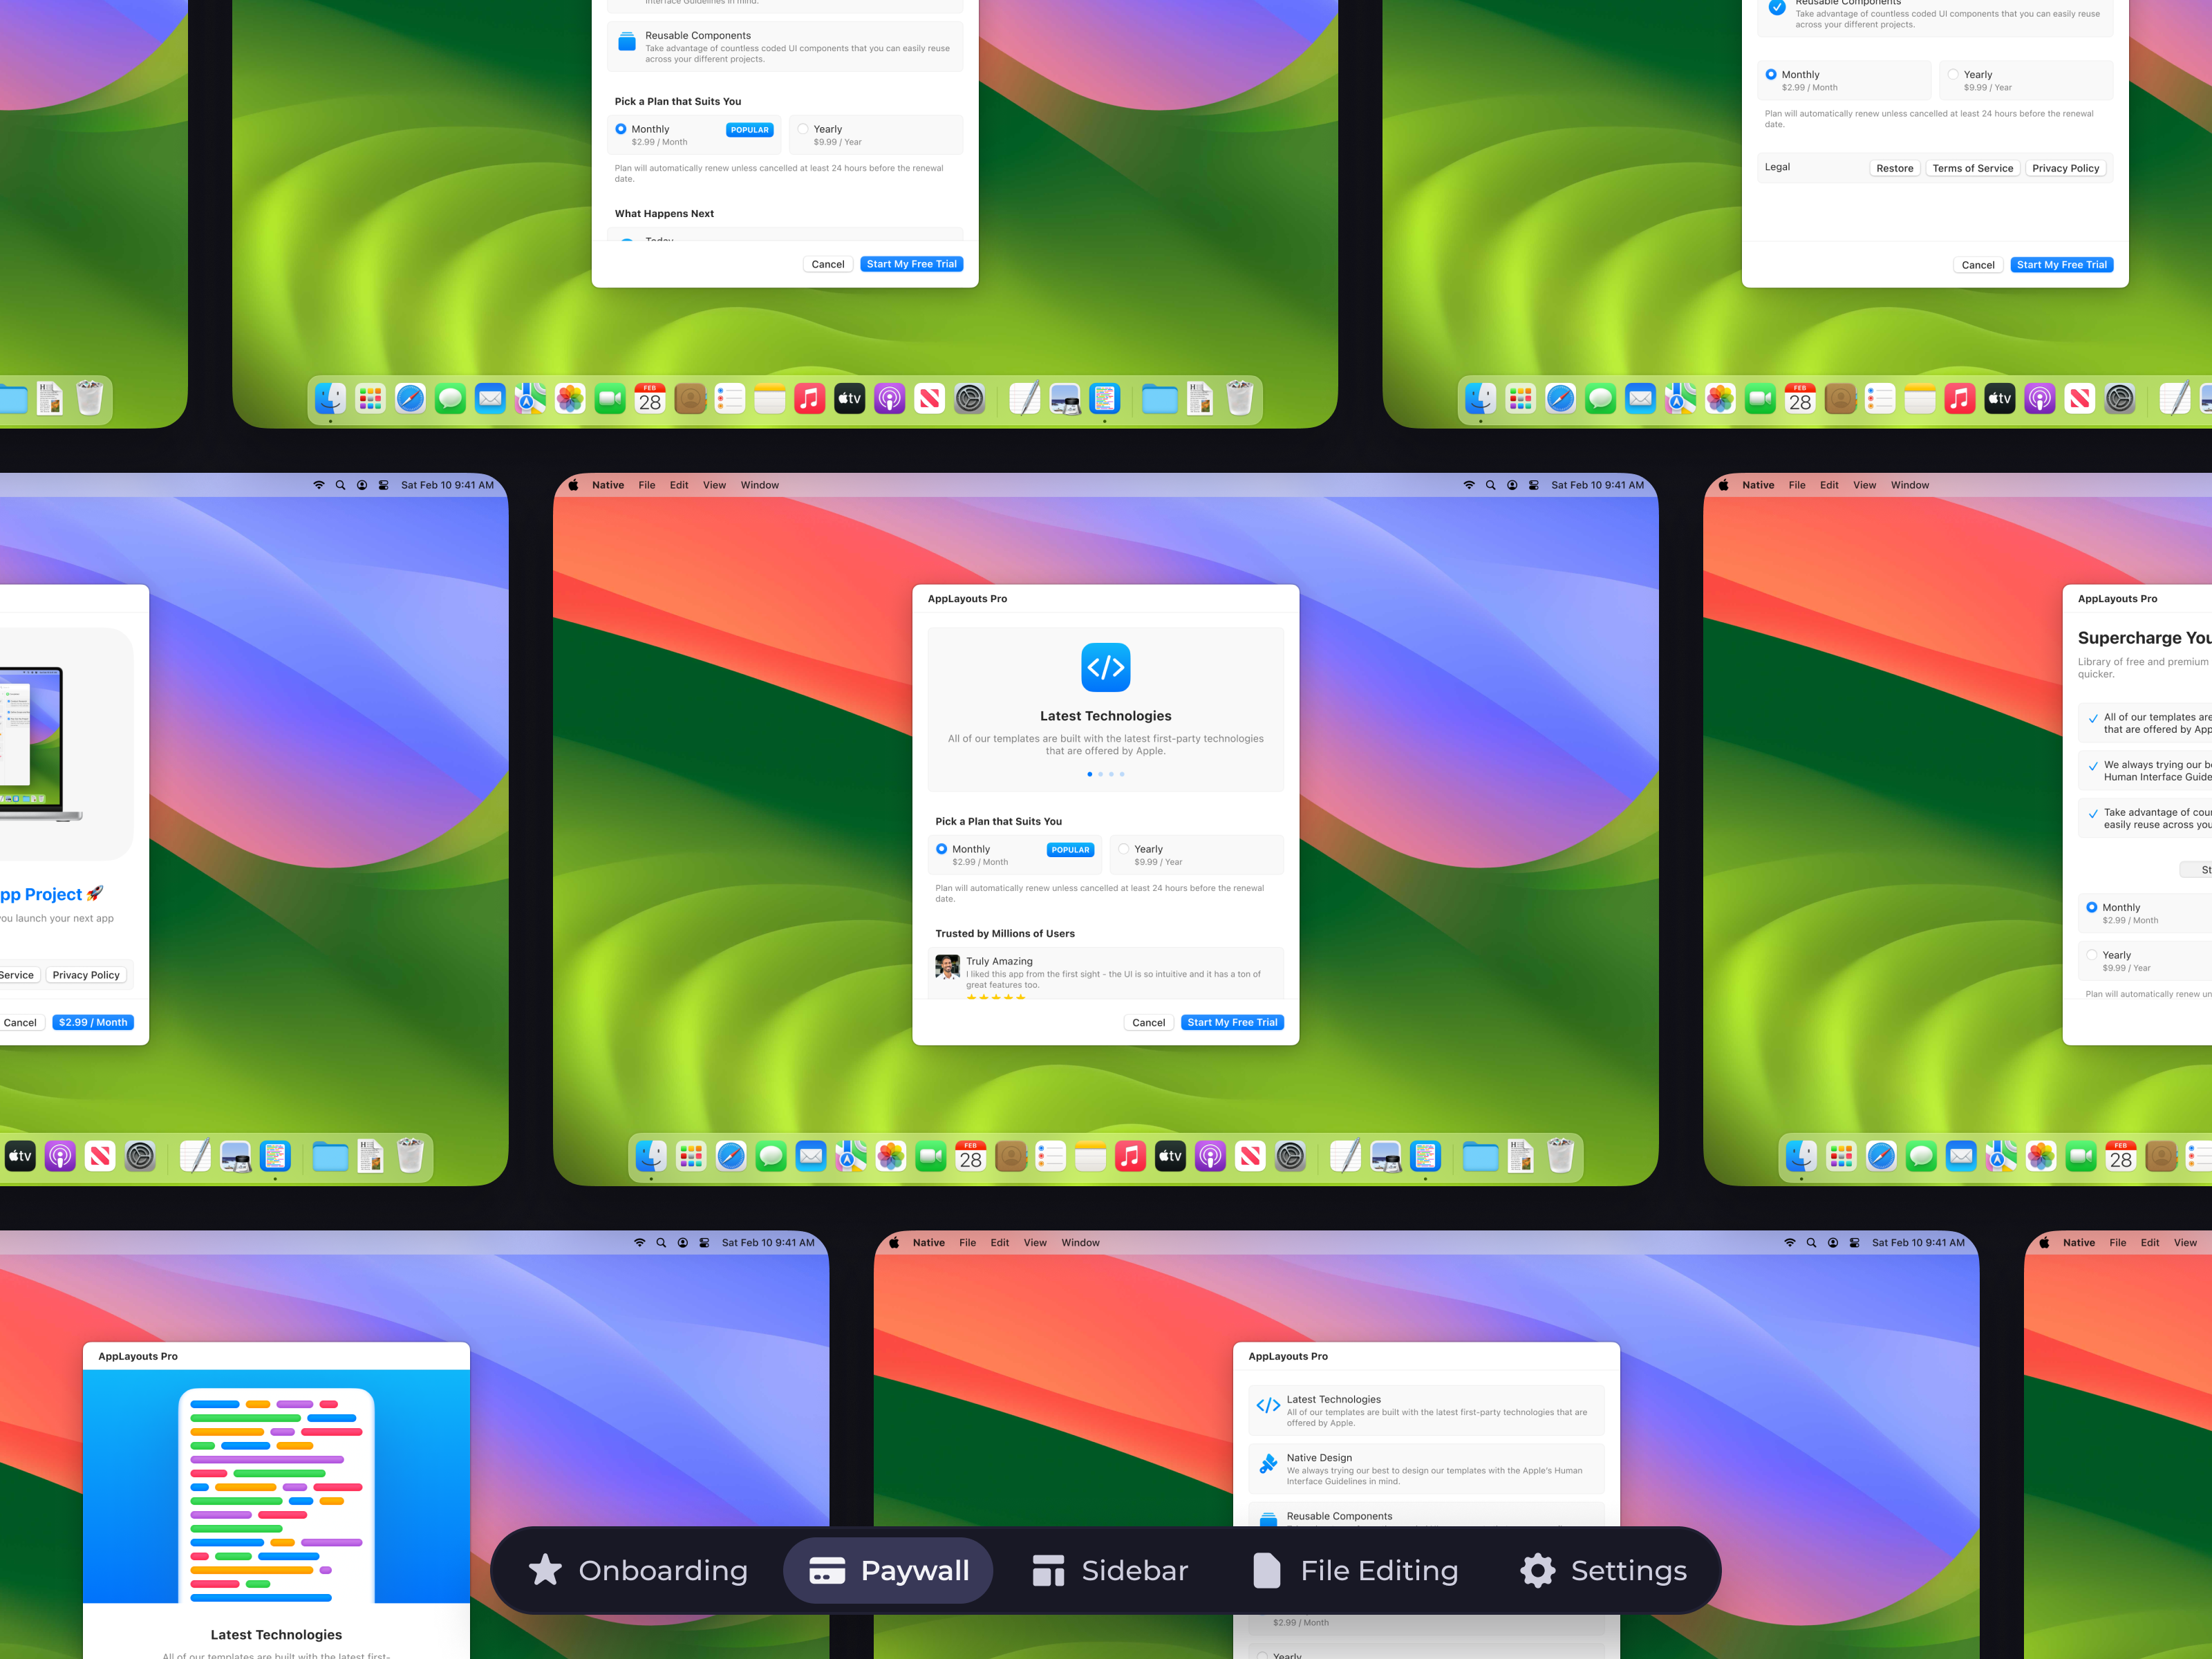Open Trash in the center screen's dock
The height and width of the screenshot is (1659, 2212).
[x=1560, y=1157]
